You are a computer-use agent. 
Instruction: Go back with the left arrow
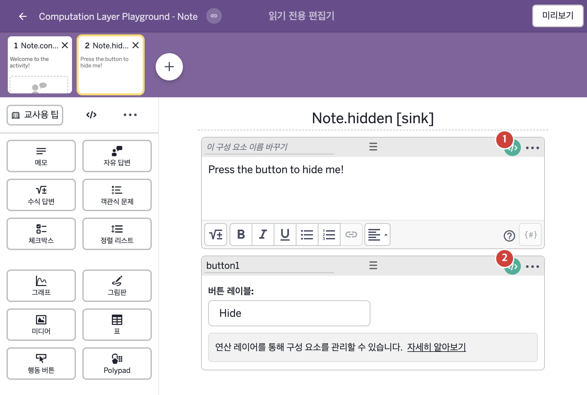(23, 16)
